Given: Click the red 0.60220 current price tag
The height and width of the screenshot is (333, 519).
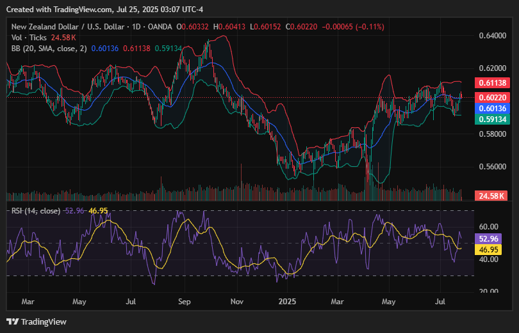Looking at the screenshot, I should pyautogui.click(x=492, y=97).
